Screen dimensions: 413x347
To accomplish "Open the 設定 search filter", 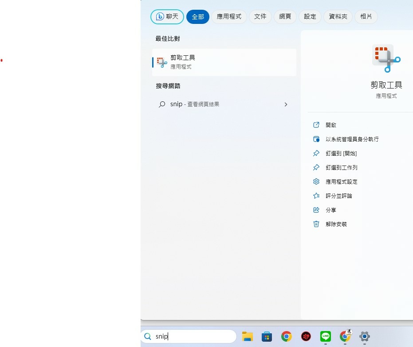I will pos(310,16).
